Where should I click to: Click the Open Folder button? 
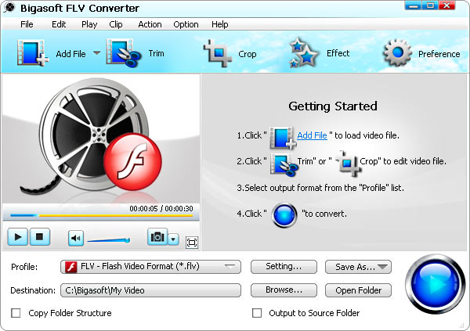pos(358,290)
